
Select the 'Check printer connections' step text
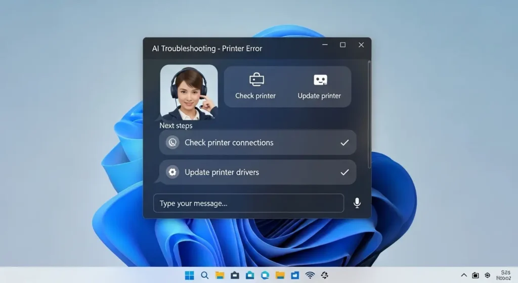(229, 142)
